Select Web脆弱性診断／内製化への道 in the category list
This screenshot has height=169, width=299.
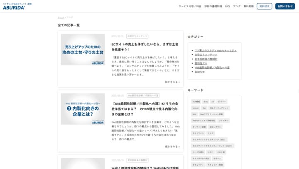(x=212, y=68)
